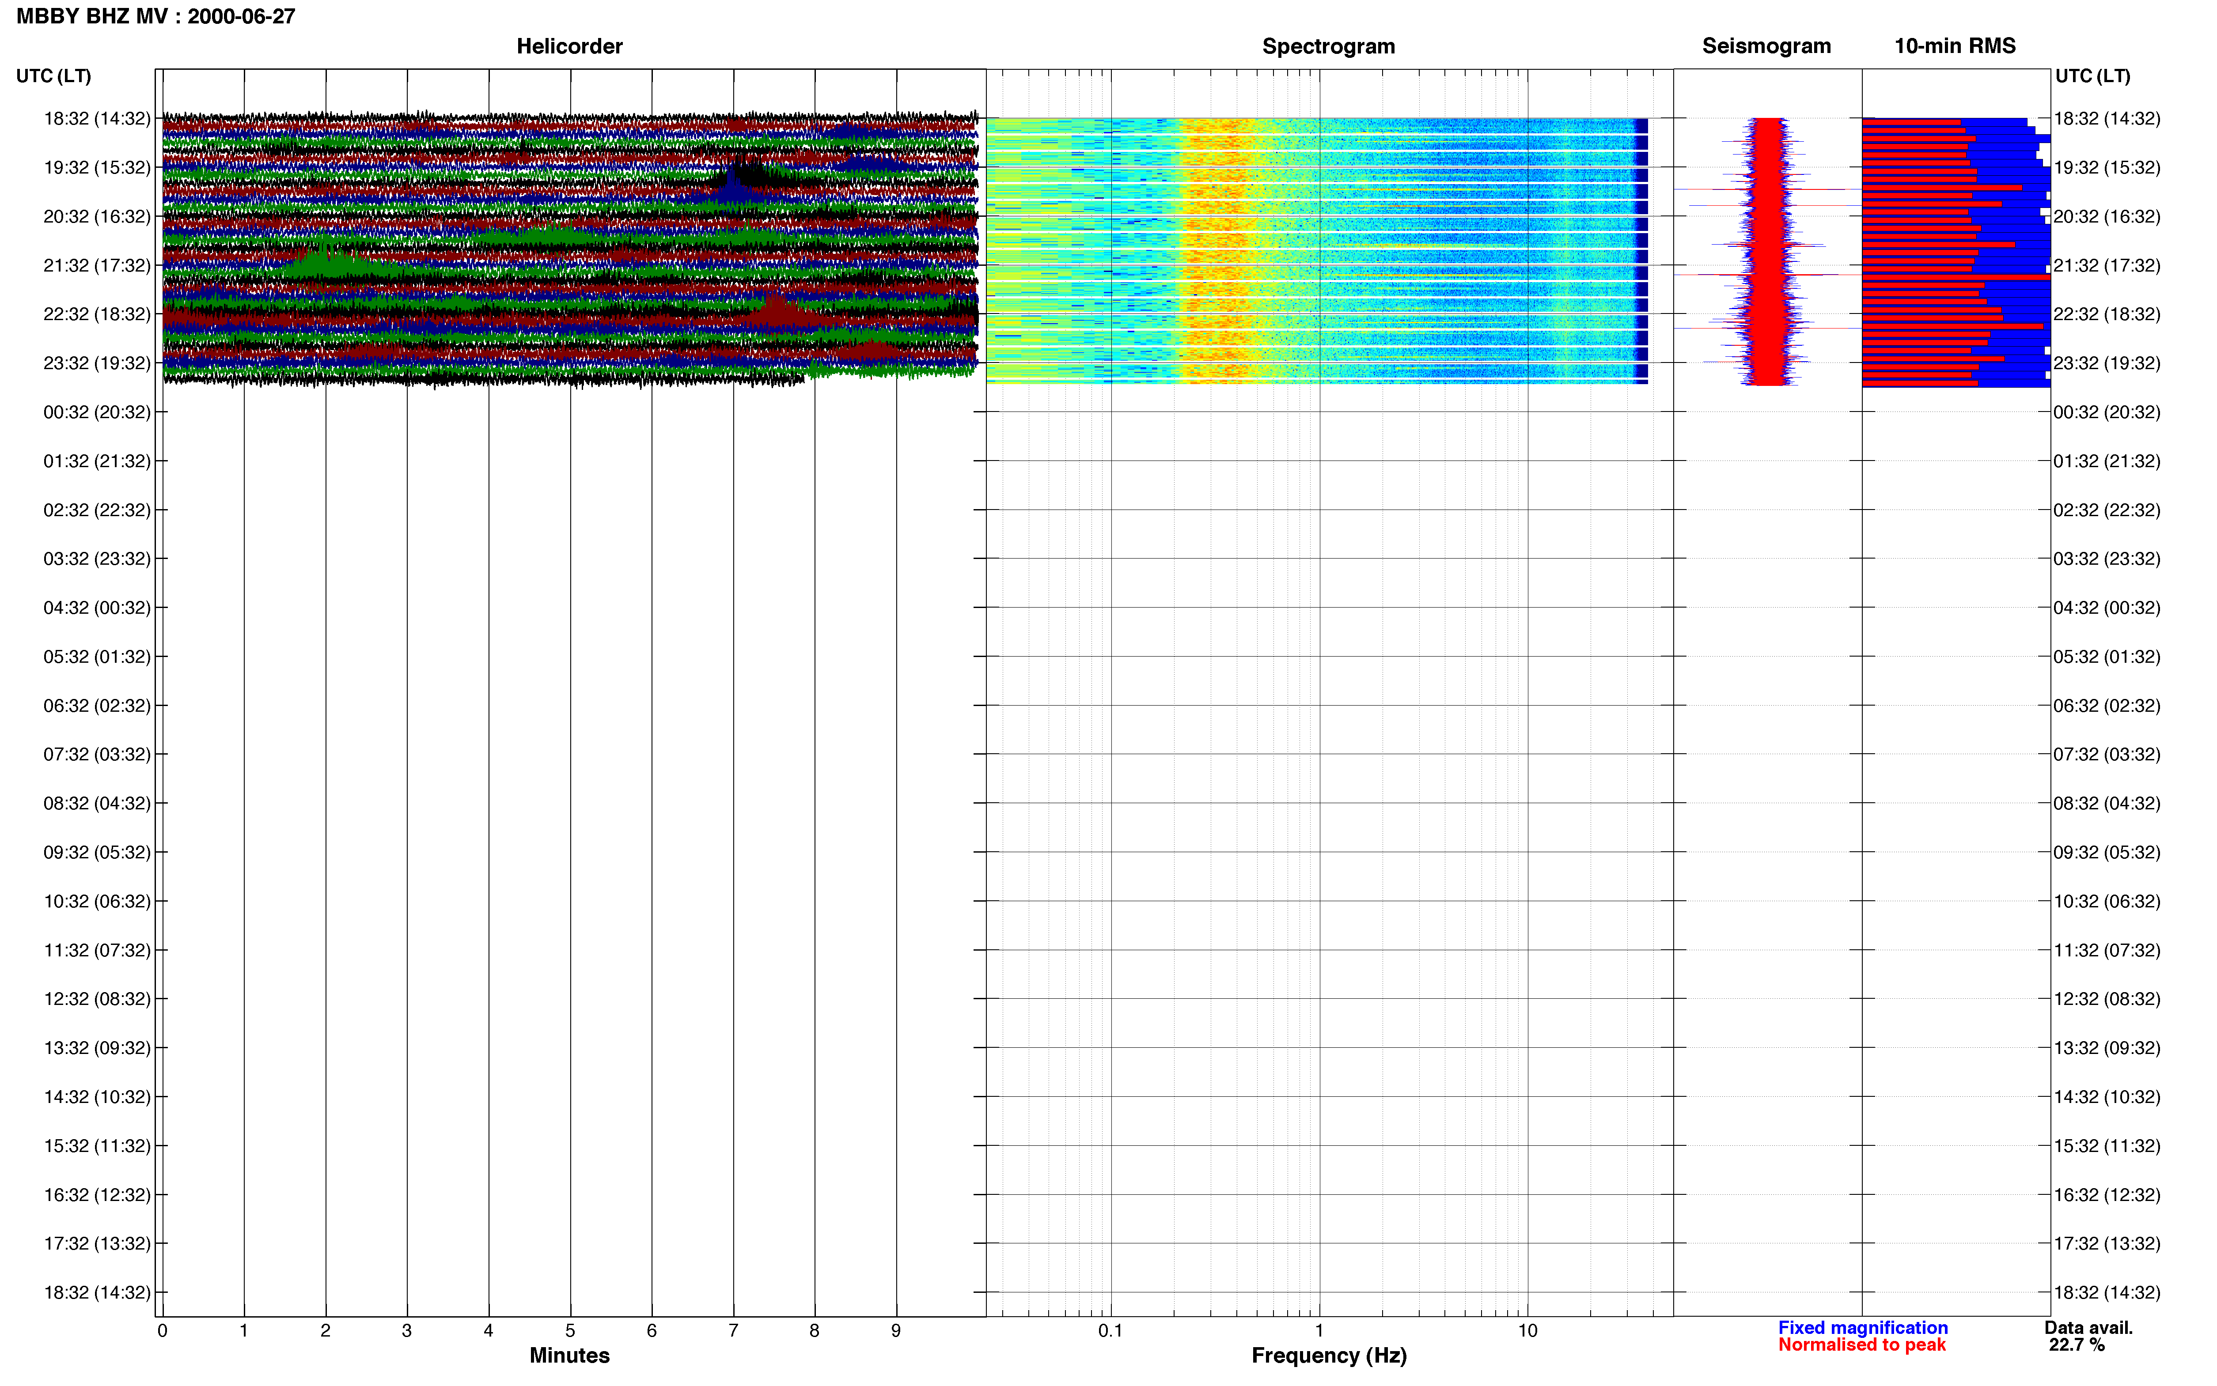The height and width of the screenshot is (1386, 2217).
Task: Select the Spectrogram panel heading
Action: tap(1329, 46)
